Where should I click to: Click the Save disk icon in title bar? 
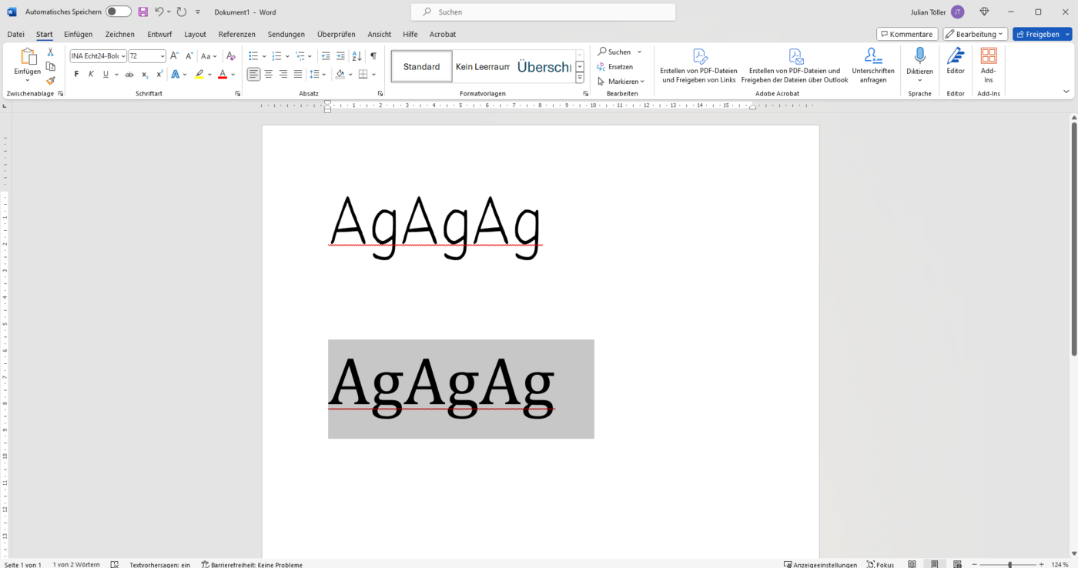[143, 12]
